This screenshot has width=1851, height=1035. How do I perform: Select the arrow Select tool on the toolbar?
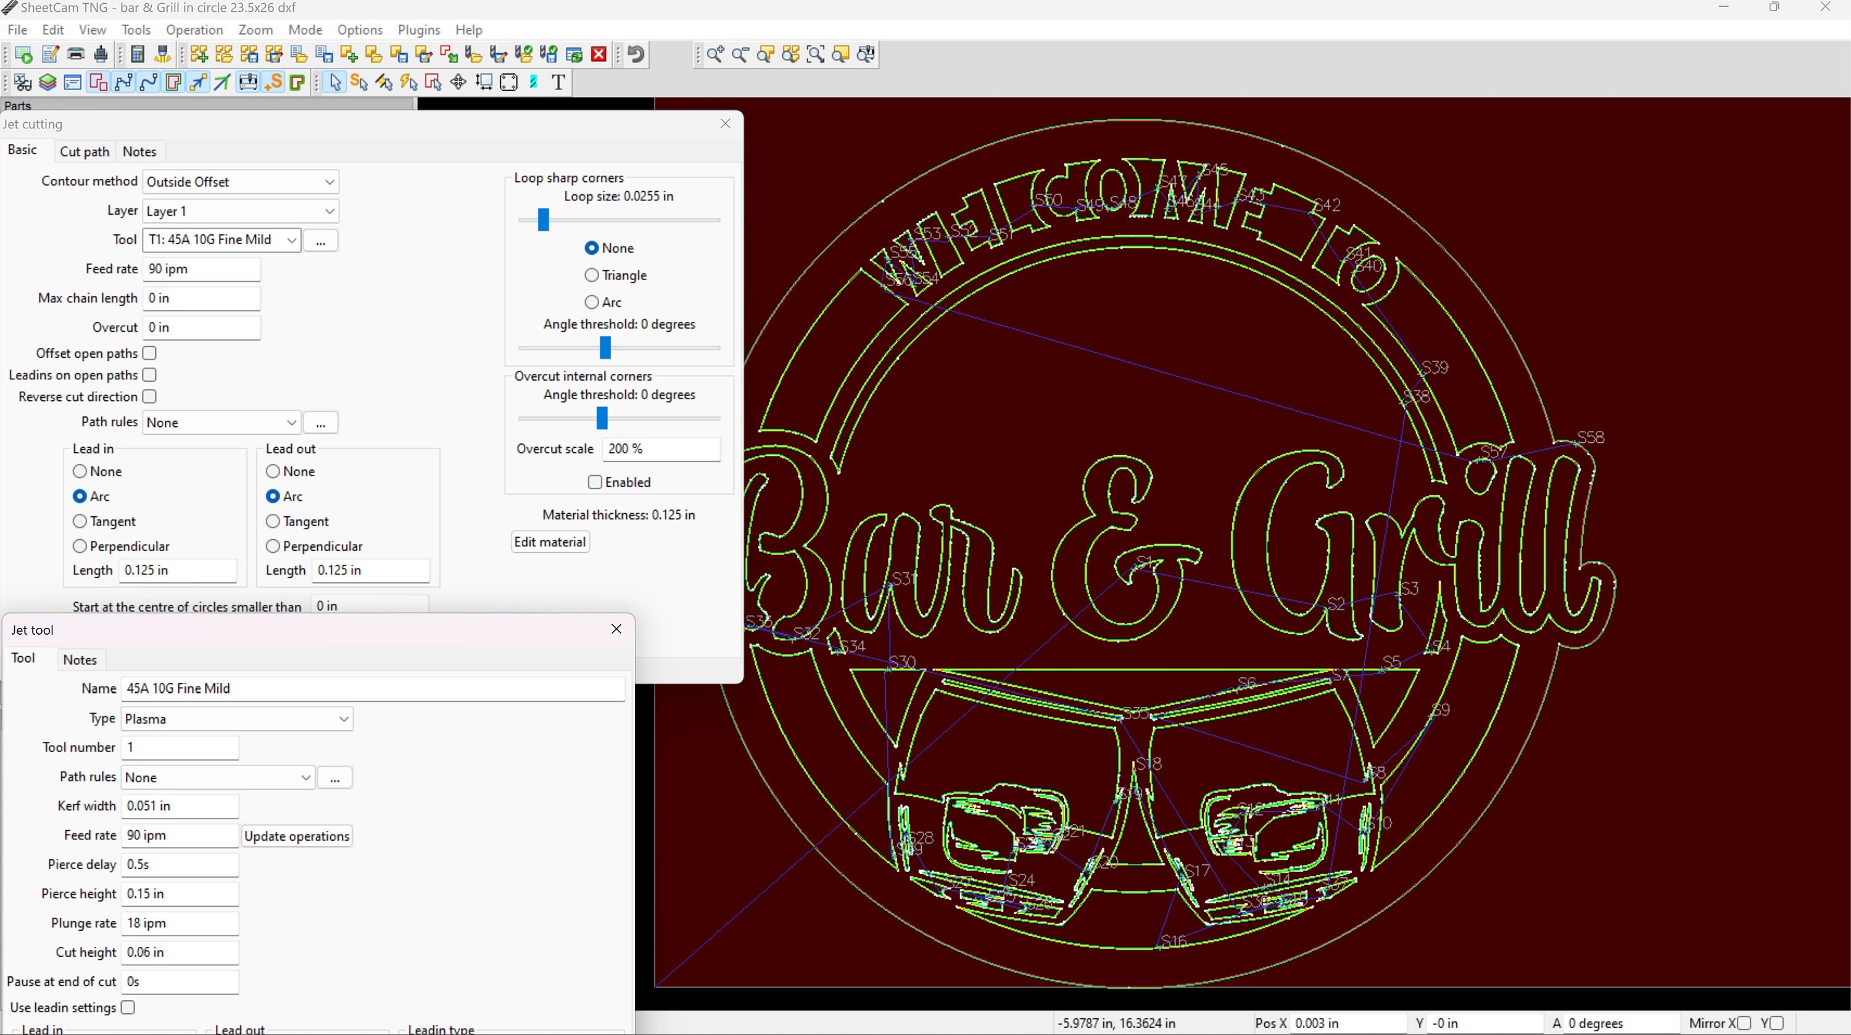click(335, 82)
